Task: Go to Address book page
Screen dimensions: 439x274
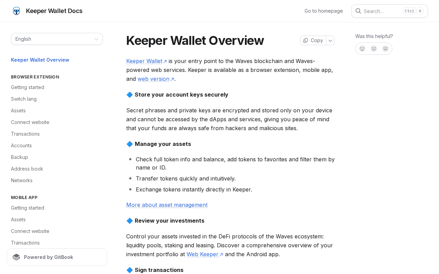Action: (x=27, y=169)
